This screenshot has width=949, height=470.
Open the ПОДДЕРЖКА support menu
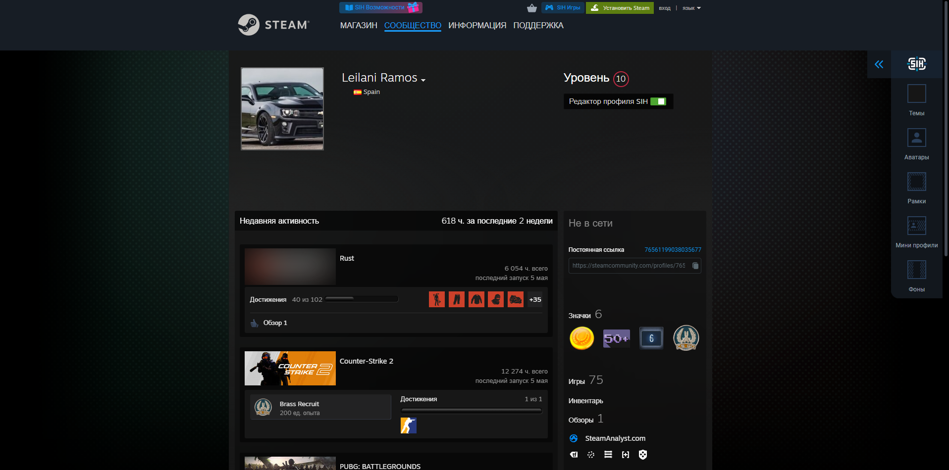(x=538, y=25)
